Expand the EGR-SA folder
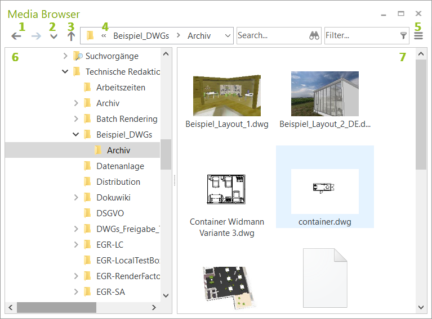The height and width of the screenshot is (319, 432). 76,292
